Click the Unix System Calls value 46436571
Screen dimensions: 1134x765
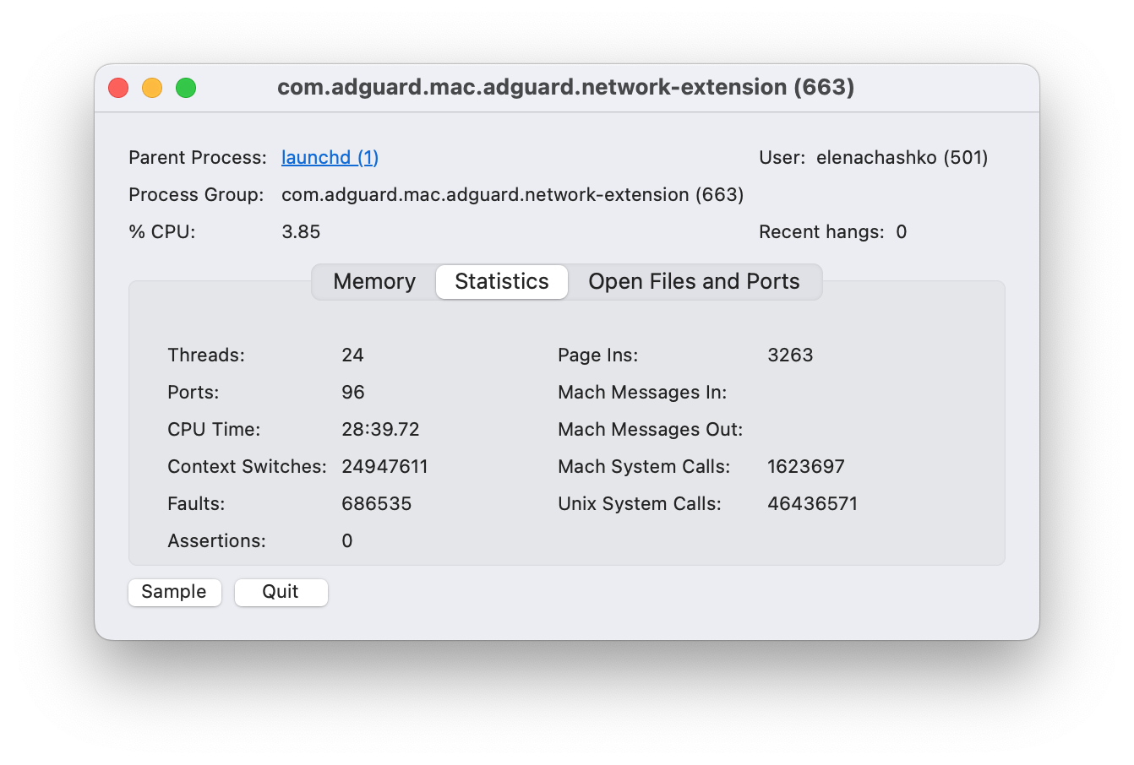[x=812, y=503]
